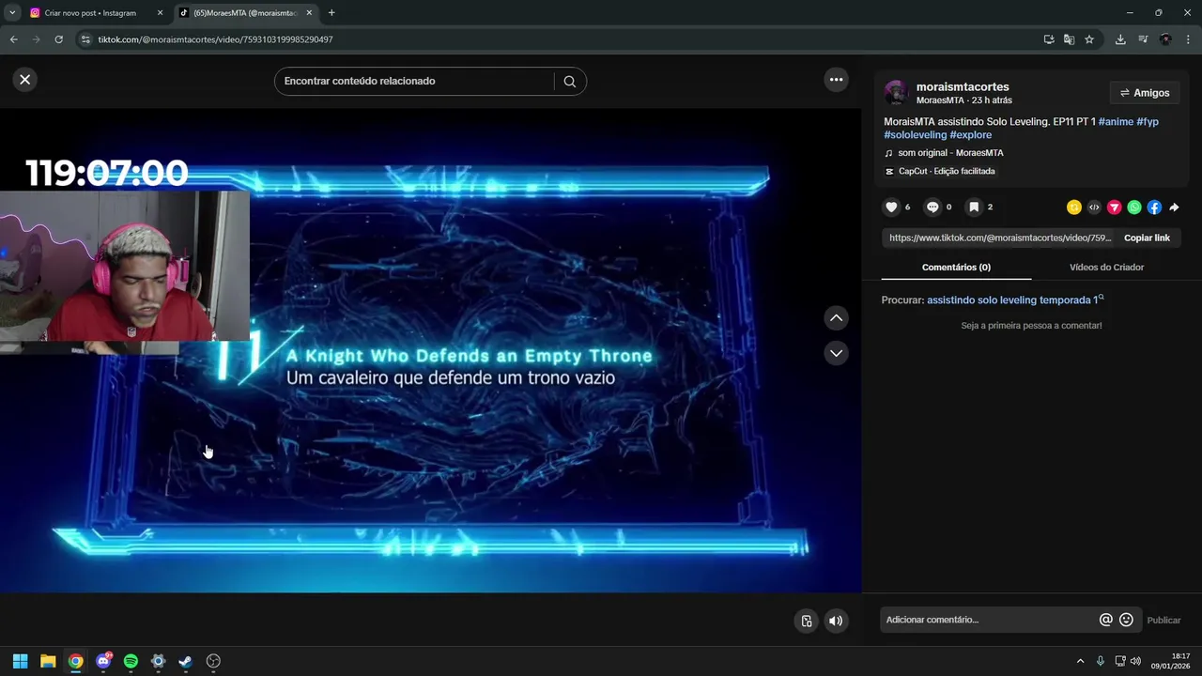Open Discord from taskbar

click(103, 661)
